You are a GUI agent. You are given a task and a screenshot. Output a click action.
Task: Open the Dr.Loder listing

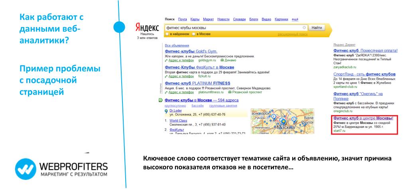(x=175, y=110)
